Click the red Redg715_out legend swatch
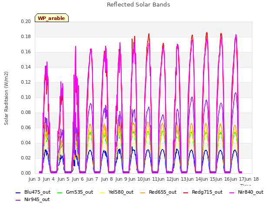 click(x=185, y=192)
